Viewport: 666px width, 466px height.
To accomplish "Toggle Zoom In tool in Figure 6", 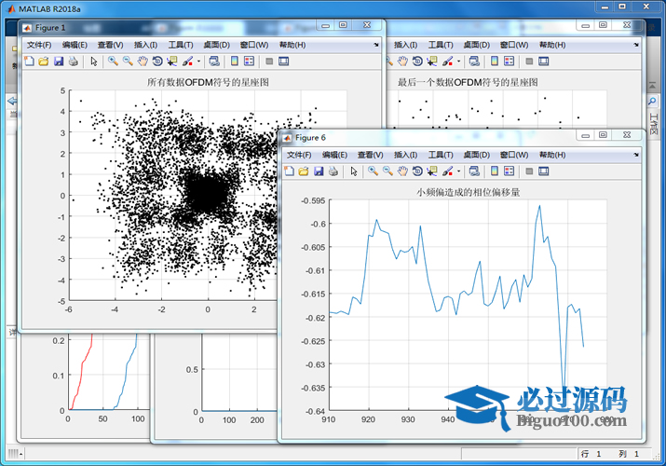I will [373, 171].
